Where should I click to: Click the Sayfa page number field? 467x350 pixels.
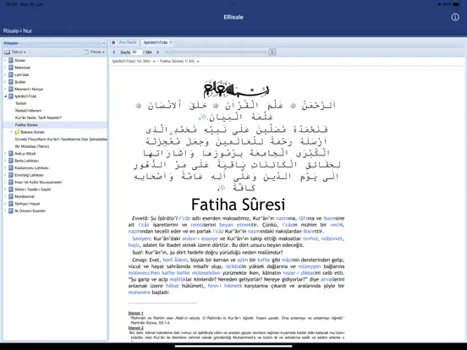pyautogui.click(x=136, y=52)
